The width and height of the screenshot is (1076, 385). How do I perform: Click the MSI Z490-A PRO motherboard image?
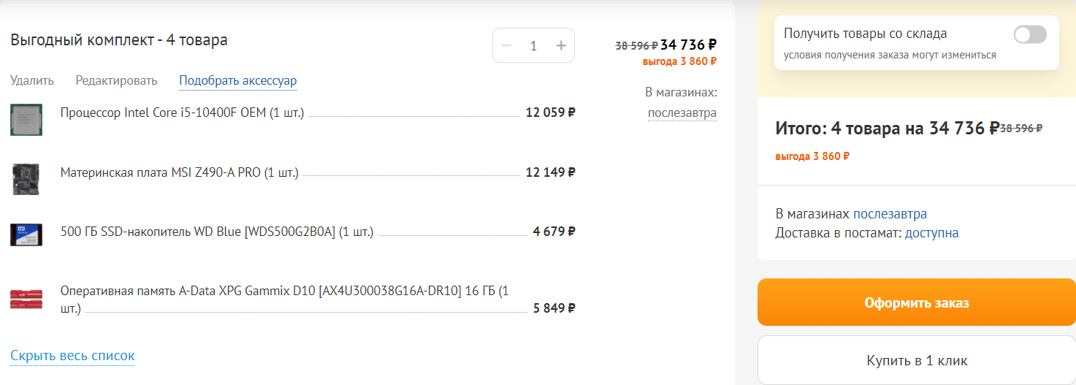click(26, 179)
